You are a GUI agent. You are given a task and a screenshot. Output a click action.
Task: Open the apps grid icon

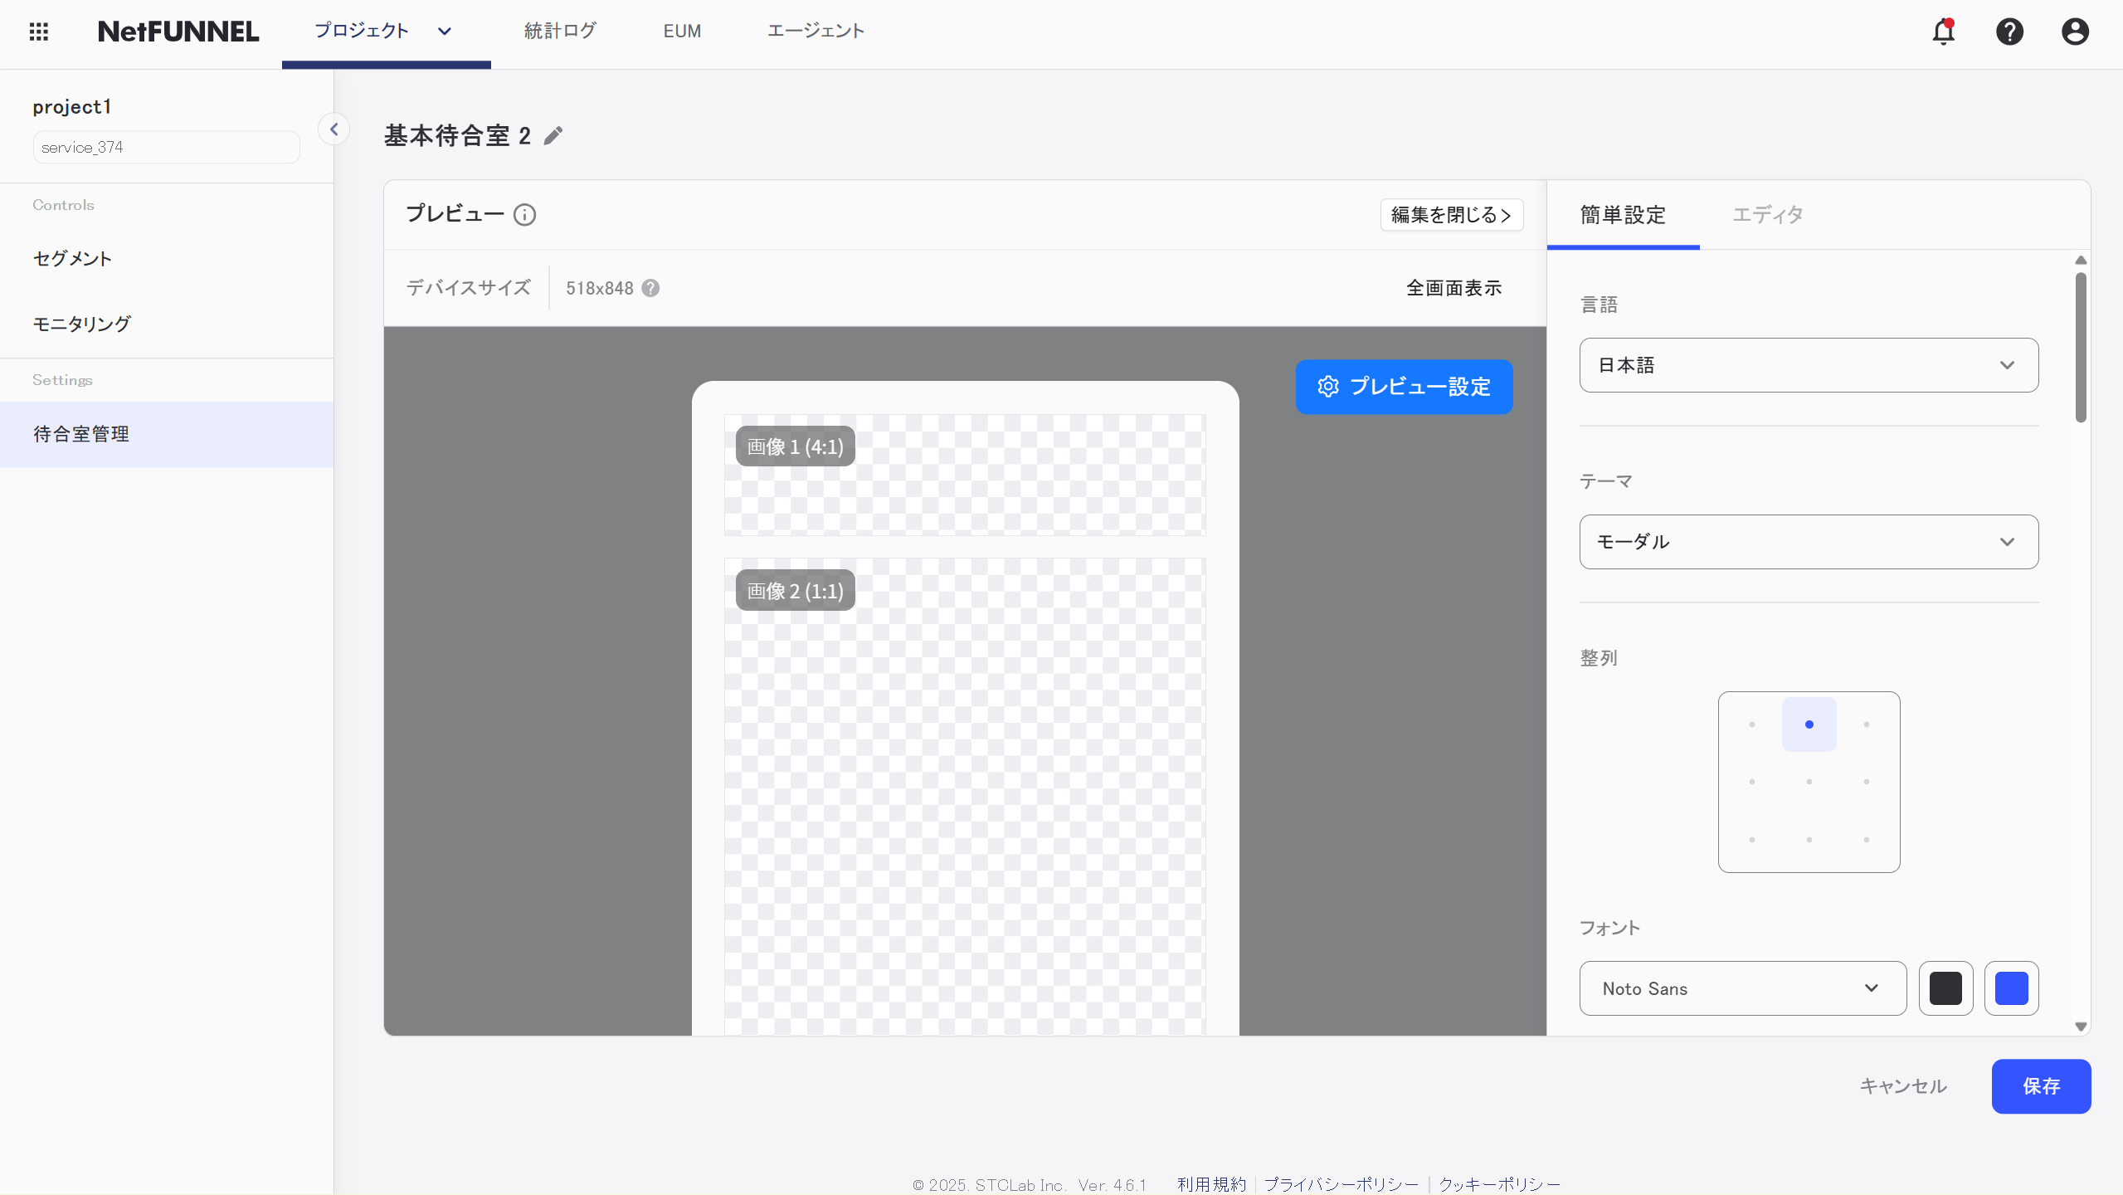39,32
